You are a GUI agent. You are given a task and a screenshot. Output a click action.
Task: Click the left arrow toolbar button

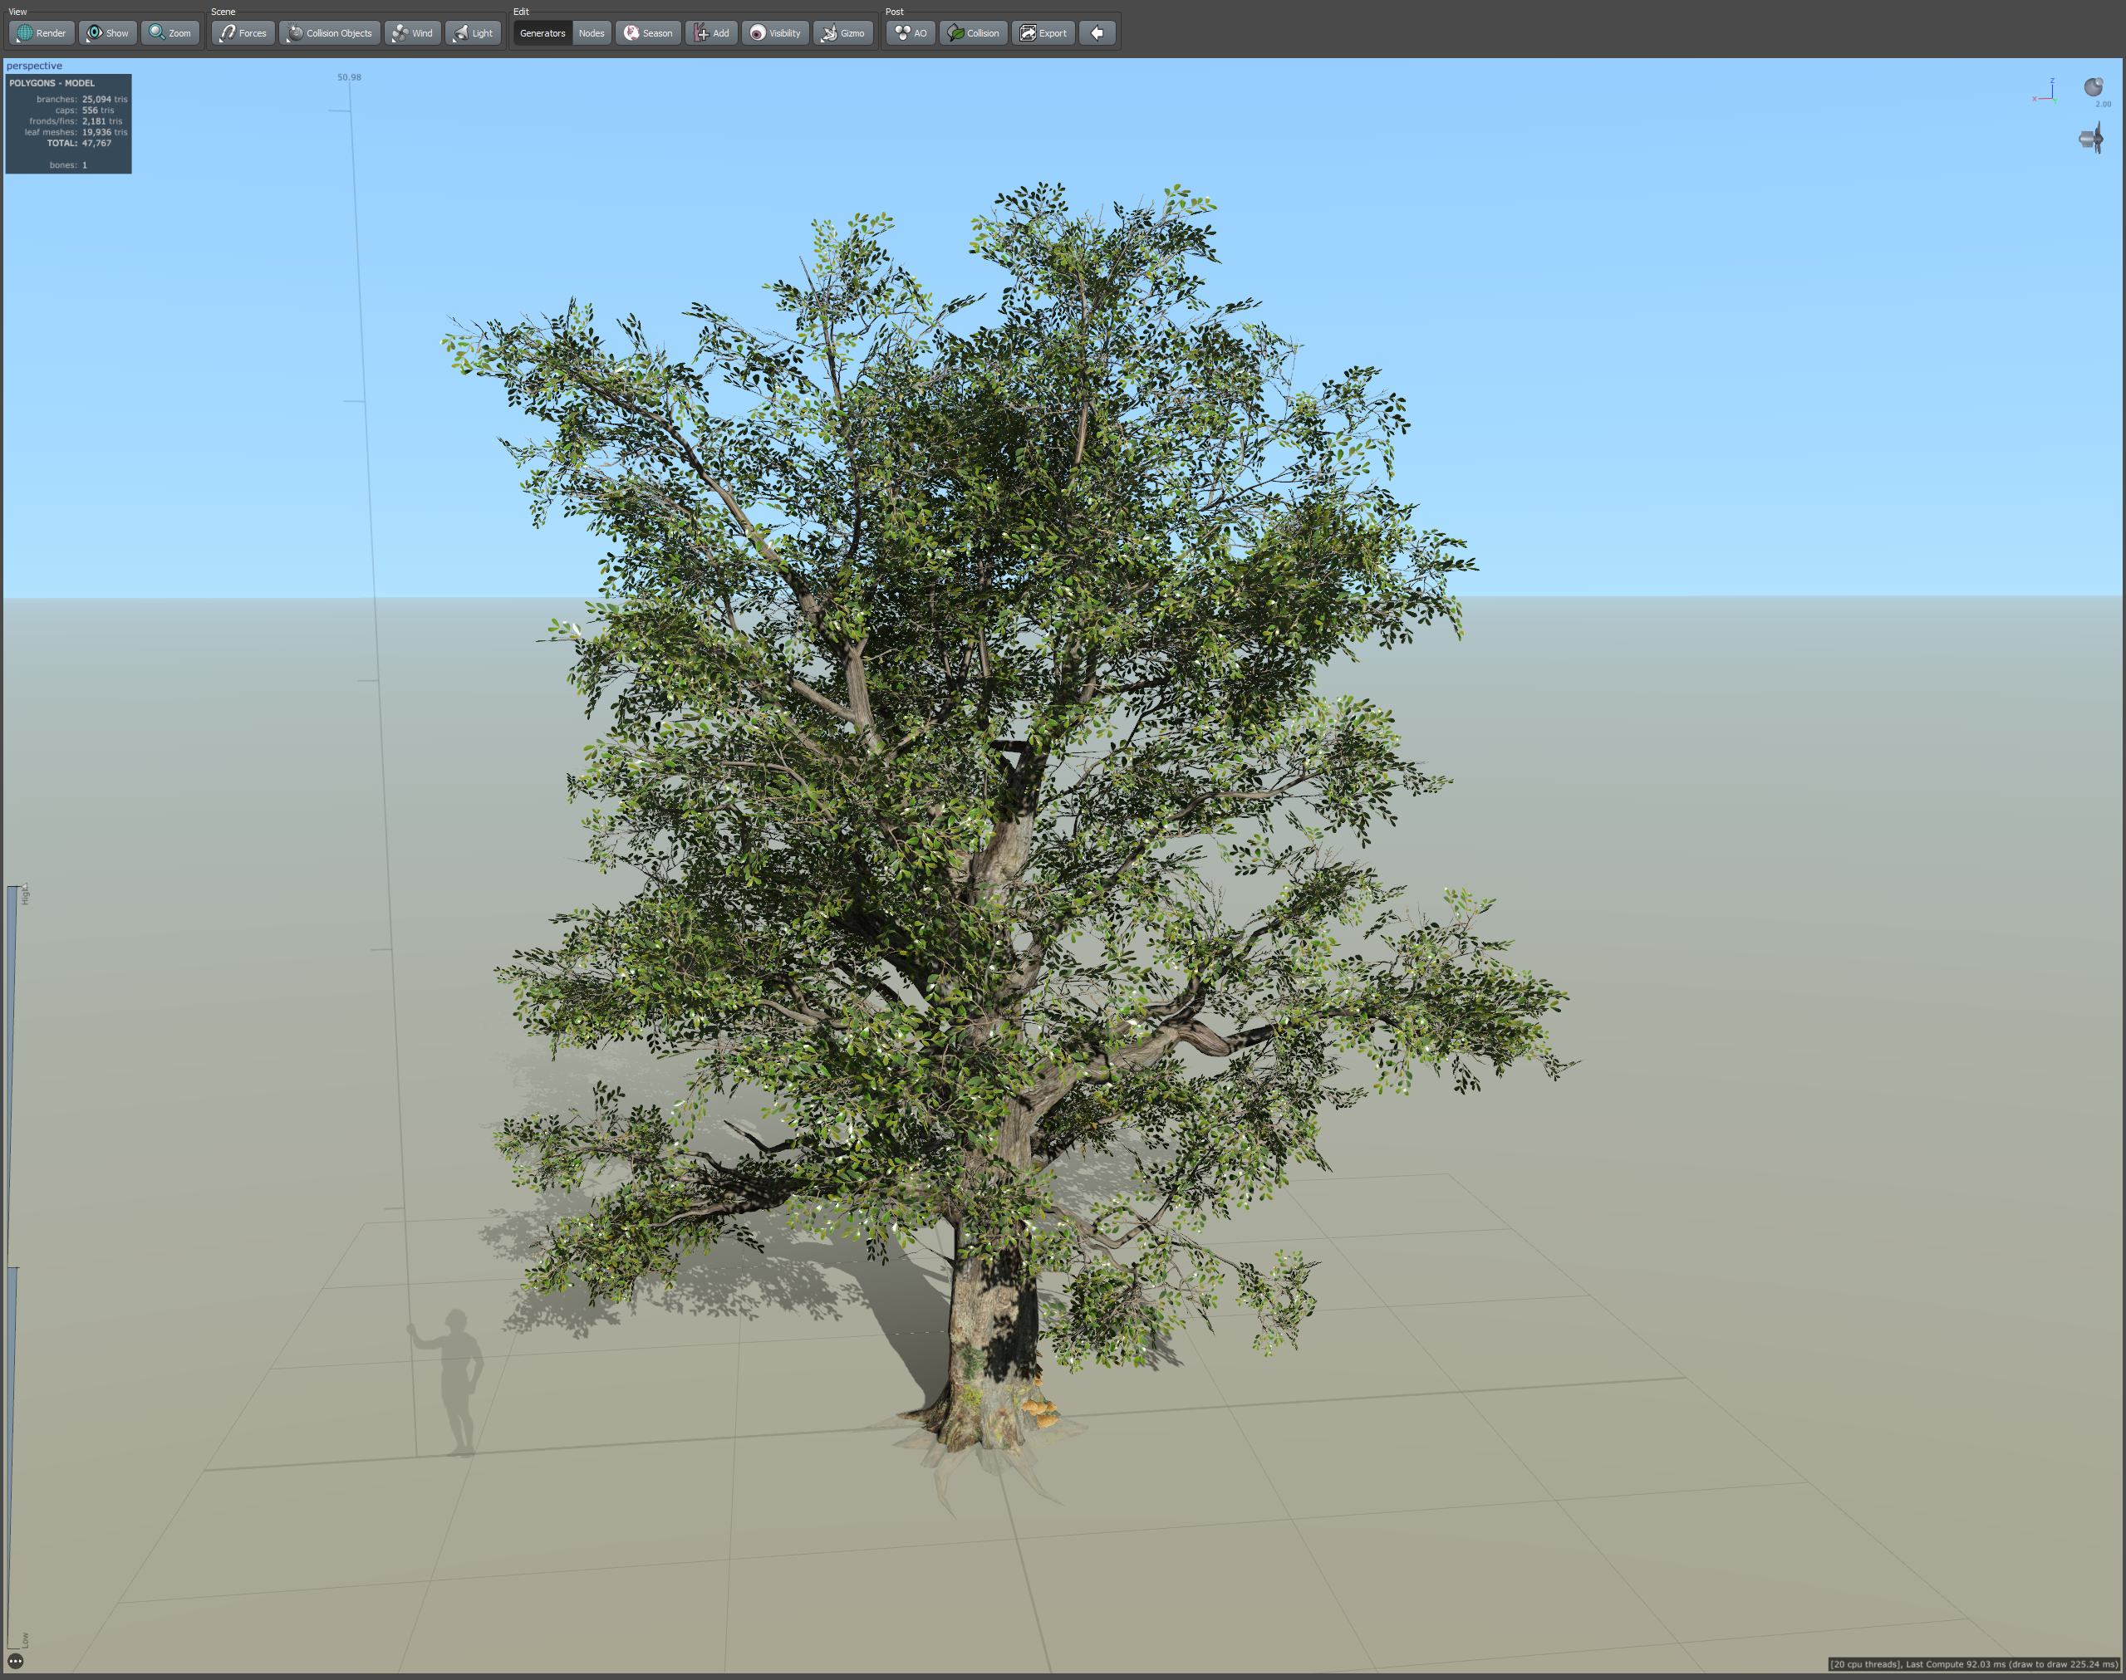tap(1097, 32)
